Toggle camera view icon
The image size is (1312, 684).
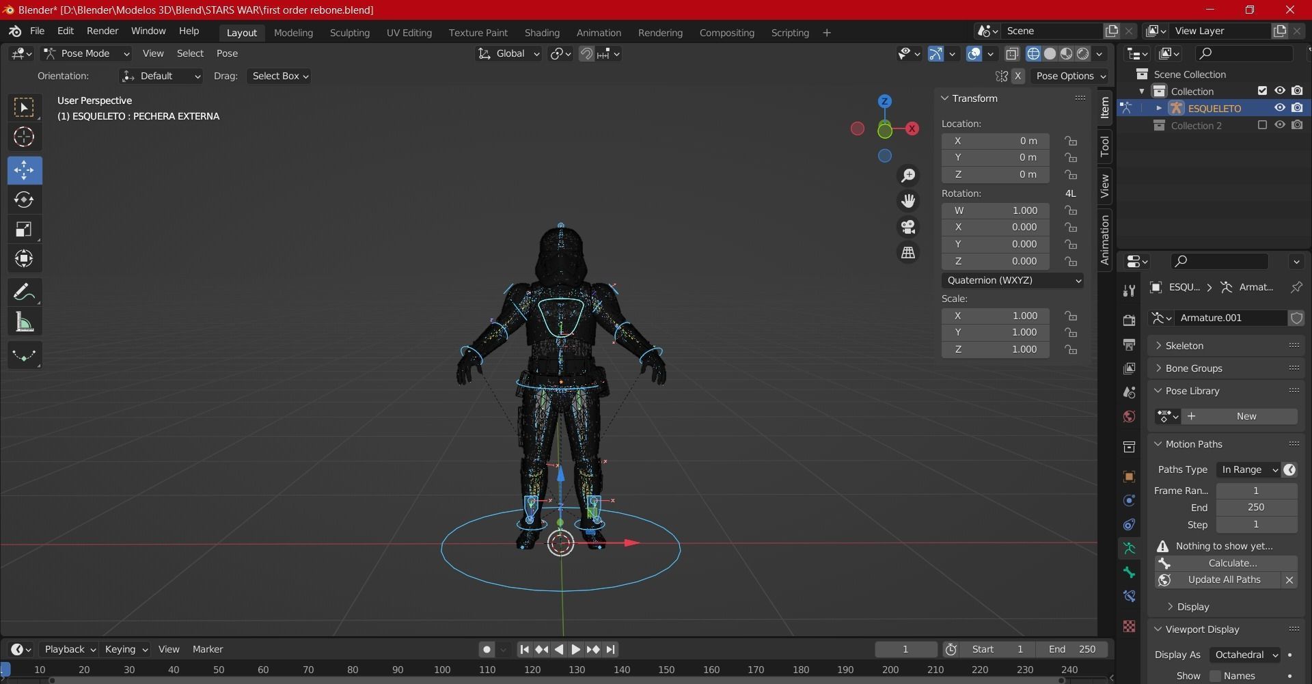[908, 227]
